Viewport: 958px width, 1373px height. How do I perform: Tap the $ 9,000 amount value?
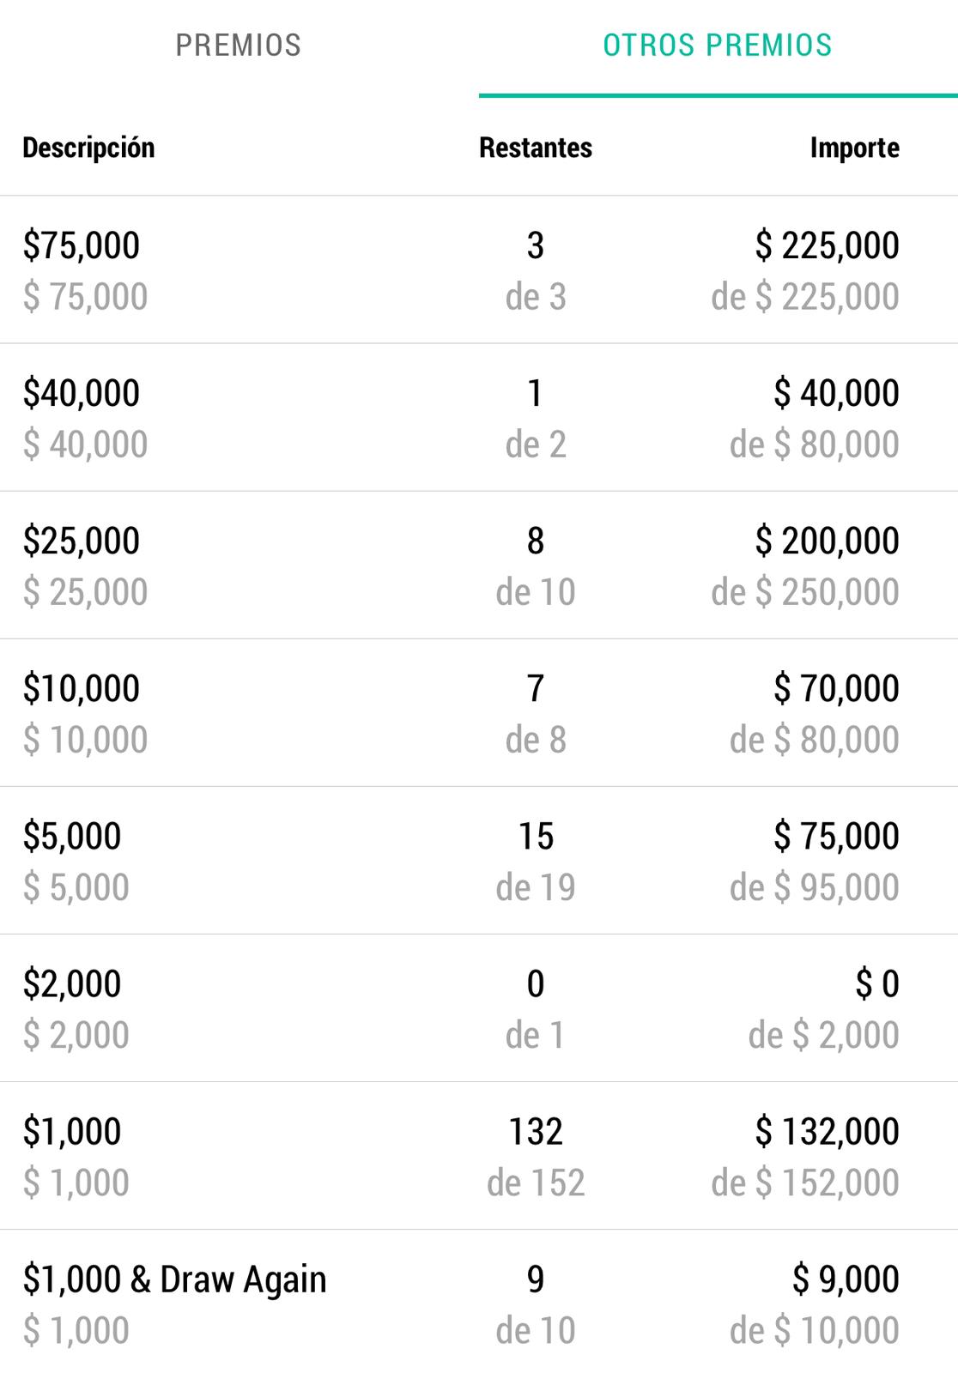click(x=846, y=1279)
